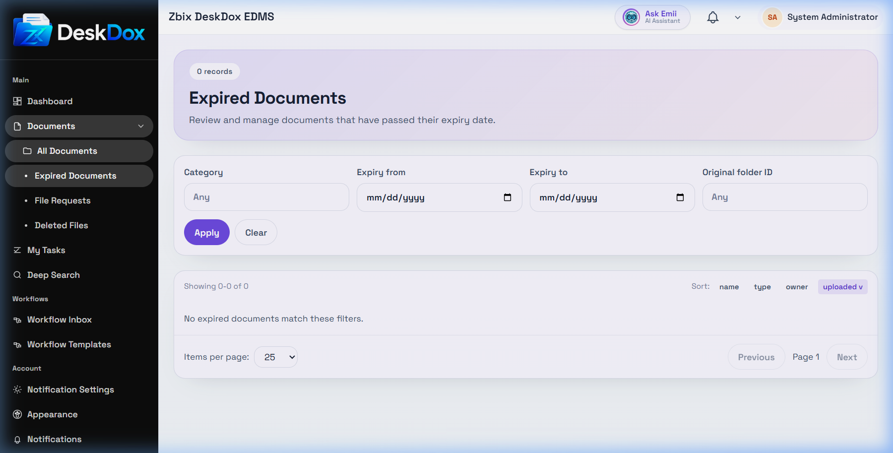Screen dimensions: 893x453
Task: Click the Apply filter button
Action: click(207, 232)
